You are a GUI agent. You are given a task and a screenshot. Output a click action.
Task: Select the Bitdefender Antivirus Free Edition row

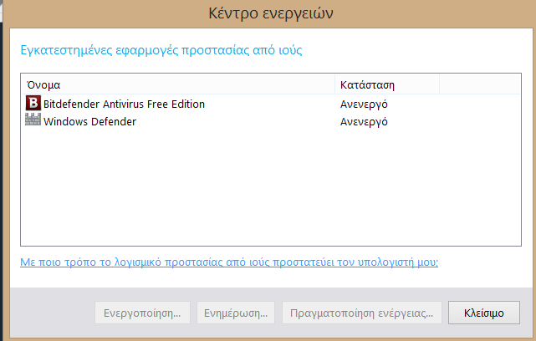pos(271,103)
